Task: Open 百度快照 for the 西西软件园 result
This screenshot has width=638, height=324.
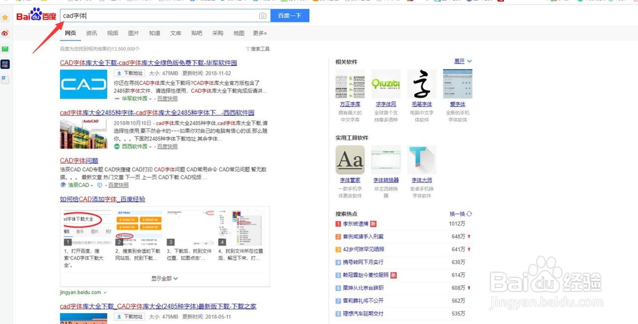Action: [168, 147]
